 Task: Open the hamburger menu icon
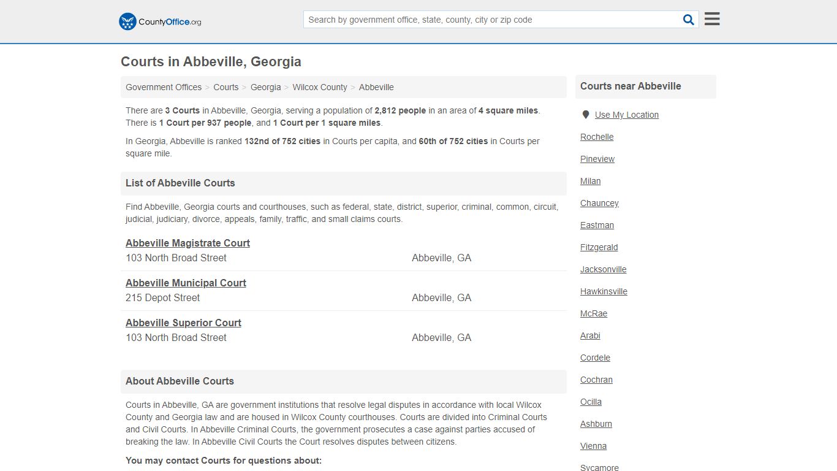click(x=712, y=19)
